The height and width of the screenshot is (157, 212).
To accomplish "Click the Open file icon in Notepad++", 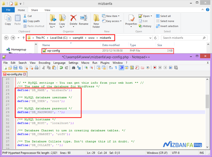I will (x=10, y=68).
